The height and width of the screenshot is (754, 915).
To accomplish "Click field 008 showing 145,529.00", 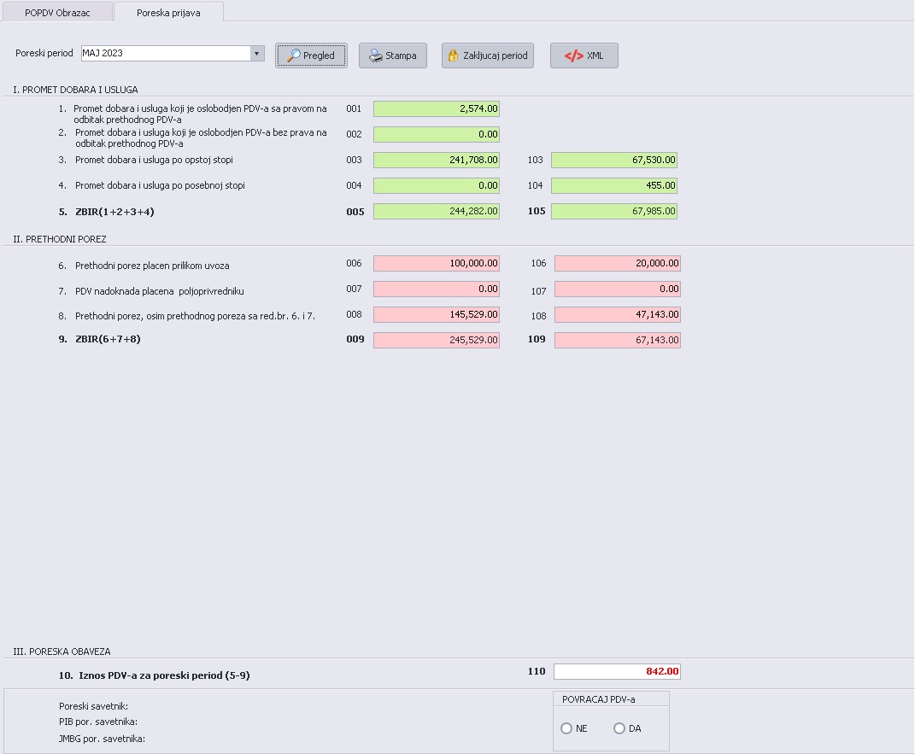I will [x=437, y=314].
